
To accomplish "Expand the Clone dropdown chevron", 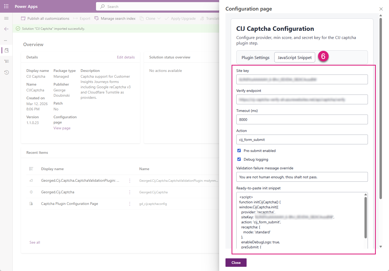I will [x=159, y=18].
